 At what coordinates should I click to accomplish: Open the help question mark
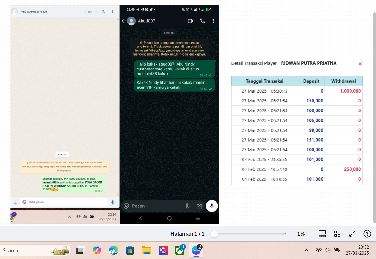367,234
